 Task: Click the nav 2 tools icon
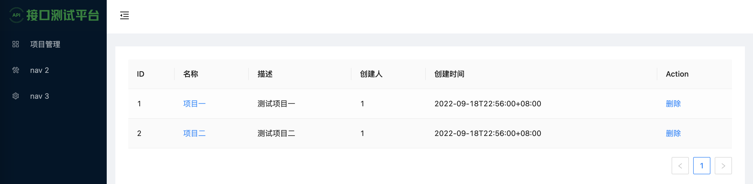point(15,70)
